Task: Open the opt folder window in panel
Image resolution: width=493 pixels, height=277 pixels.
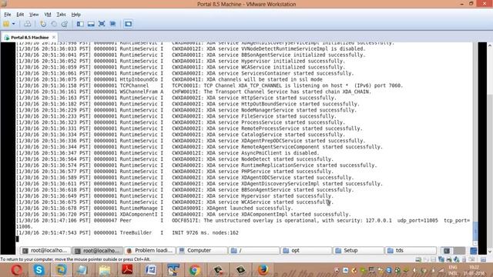Action: [x=307, y=250]
